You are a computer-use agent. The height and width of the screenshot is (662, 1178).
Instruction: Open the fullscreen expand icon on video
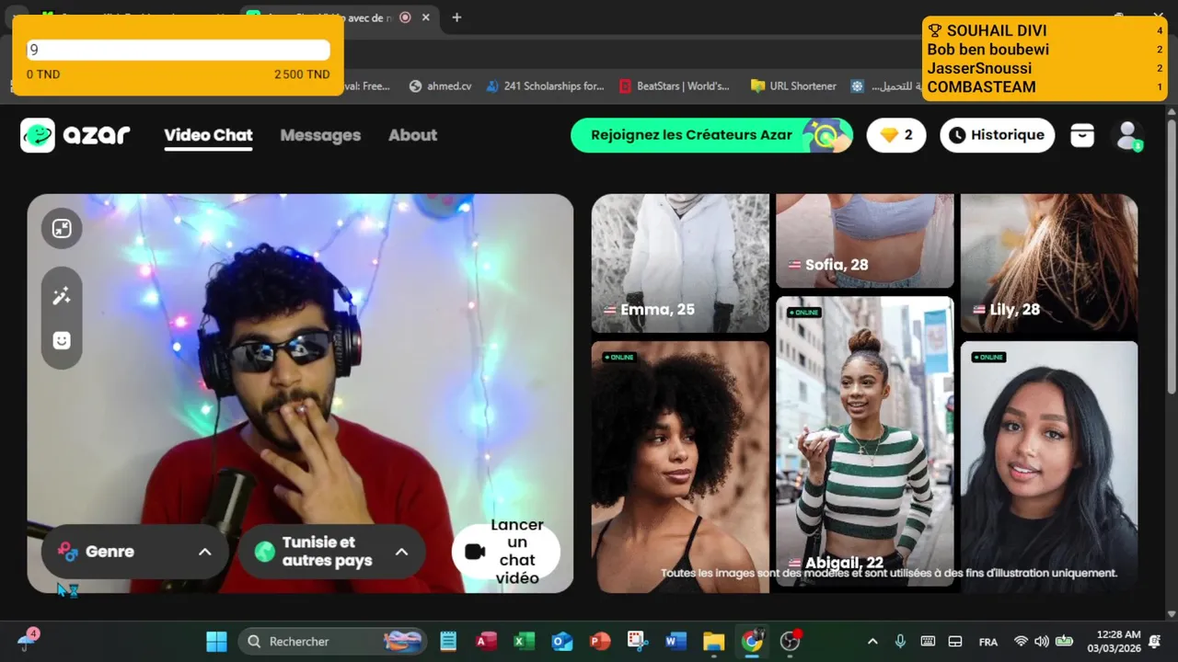click(62, 229)
